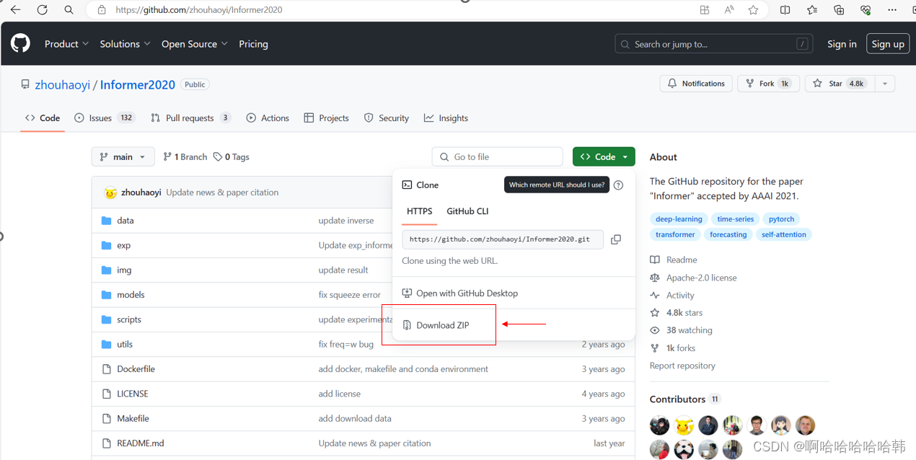Open the Dockerfile file
The image size is (916, 460).
pos(136,369)
